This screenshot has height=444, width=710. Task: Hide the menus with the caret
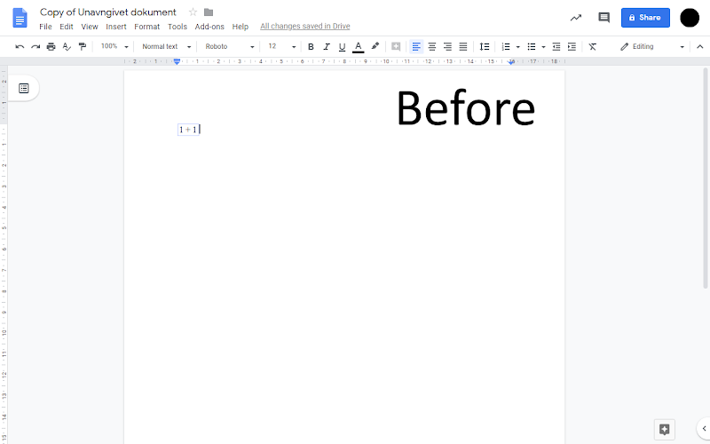tap(699, 47)
